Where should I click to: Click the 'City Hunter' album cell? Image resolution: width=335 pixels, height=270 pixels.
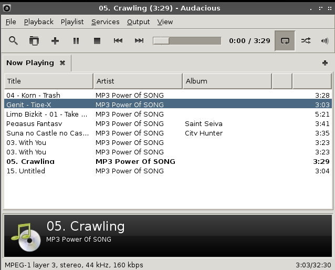(204, 133)
